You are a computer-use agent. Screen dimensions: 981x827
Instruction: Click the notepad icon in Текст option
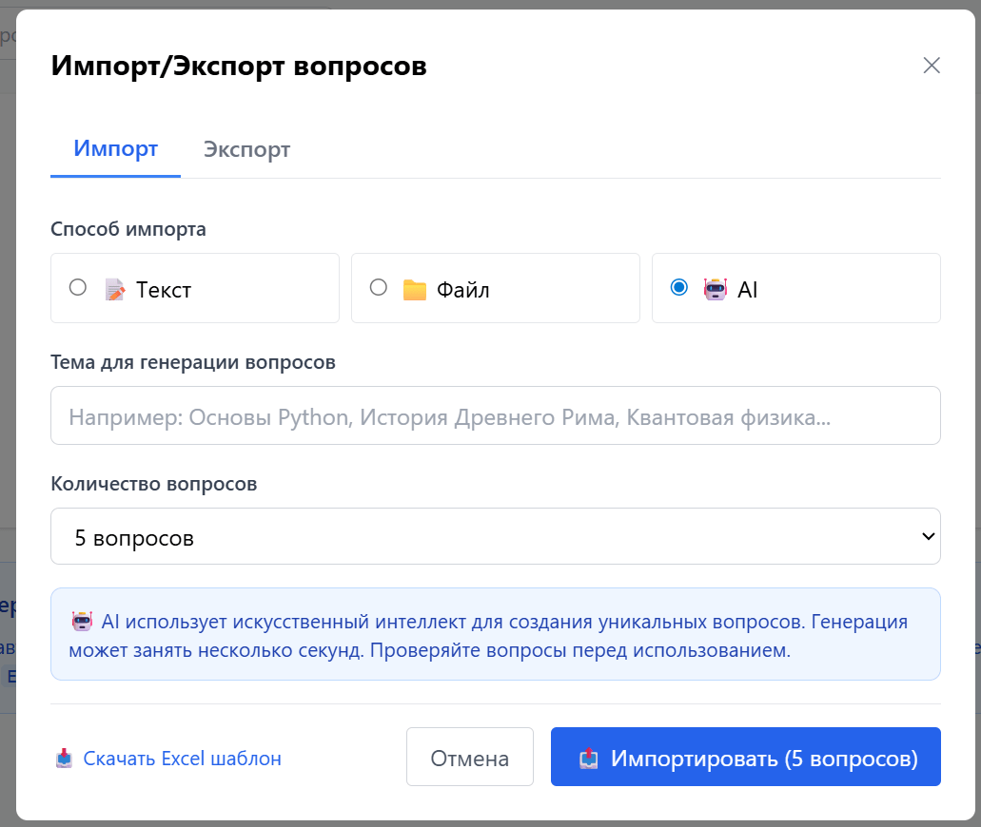115,289
